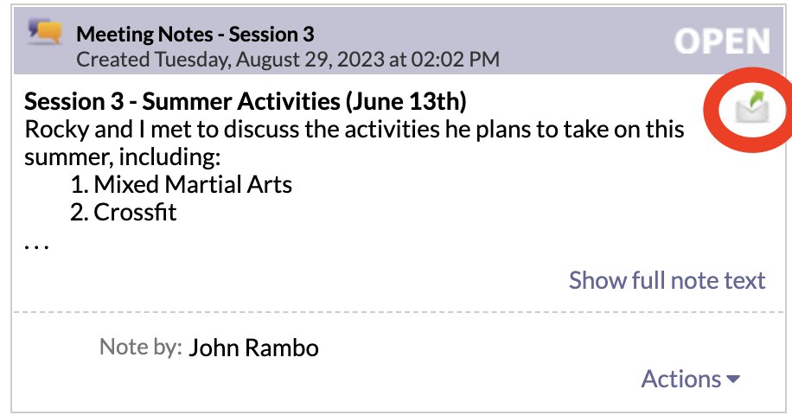792x415 pixels.
Task: Click the chat bubbles note icon
Action: pyautogui.click(x=45, y=32)
